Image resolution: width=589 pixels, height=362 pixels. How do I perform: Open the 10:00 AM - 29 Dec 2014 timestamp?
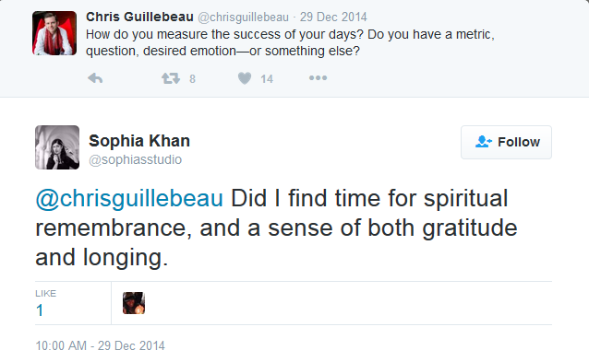click(100, 345)
